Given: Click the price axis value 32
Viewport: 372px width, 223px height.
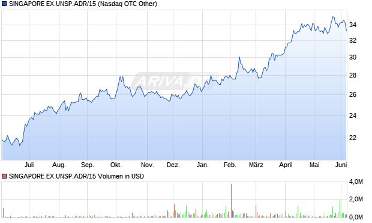Looking at the screenshot, I should (x=353, y=40).
